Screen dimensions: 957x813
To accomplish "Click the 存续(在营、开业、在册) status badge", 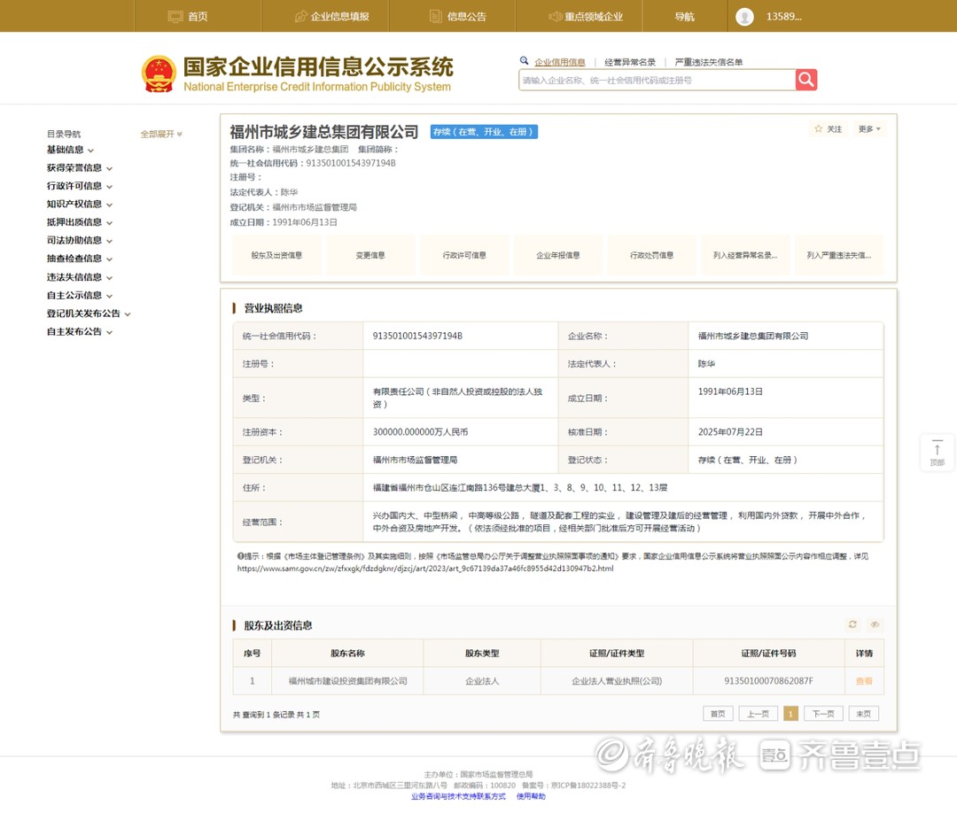I will (484, 132).
